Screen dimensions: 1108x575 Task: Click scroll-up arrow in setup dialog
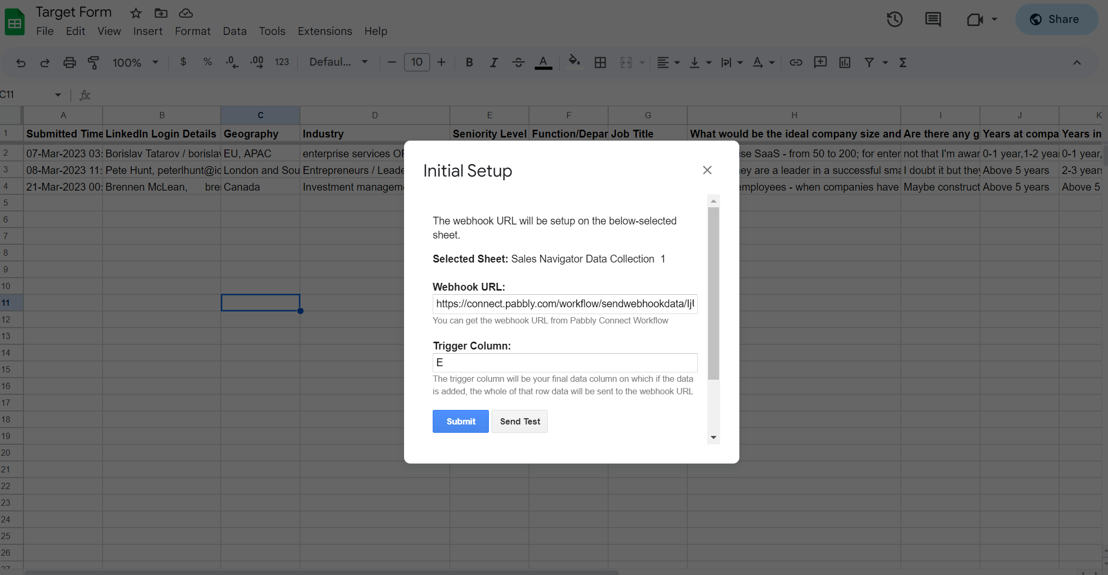[x=714, y=201]
